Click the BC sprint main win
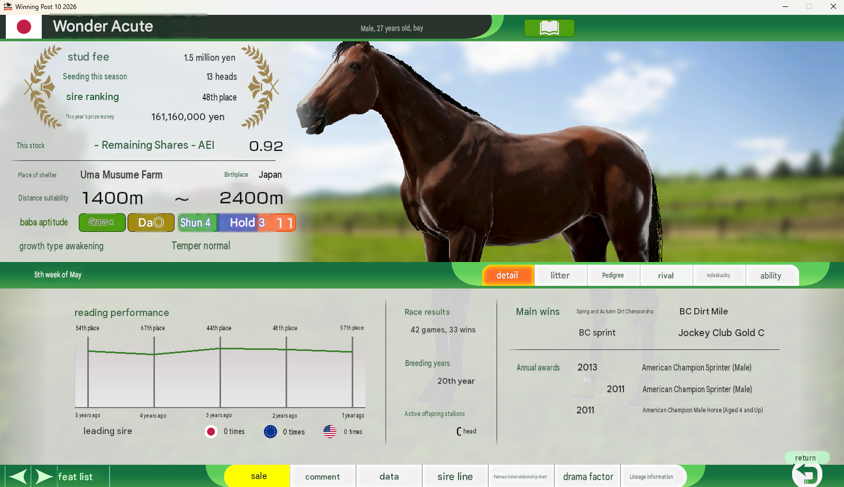 597,332
